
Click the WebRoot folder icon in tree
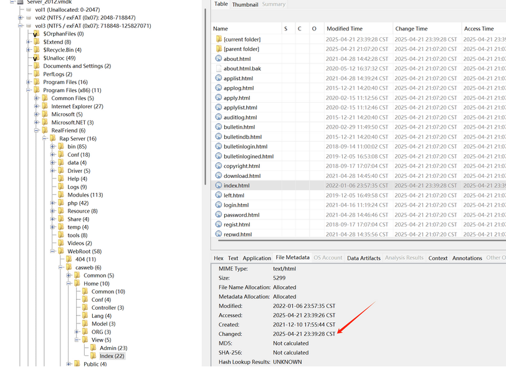coord(61,251)
